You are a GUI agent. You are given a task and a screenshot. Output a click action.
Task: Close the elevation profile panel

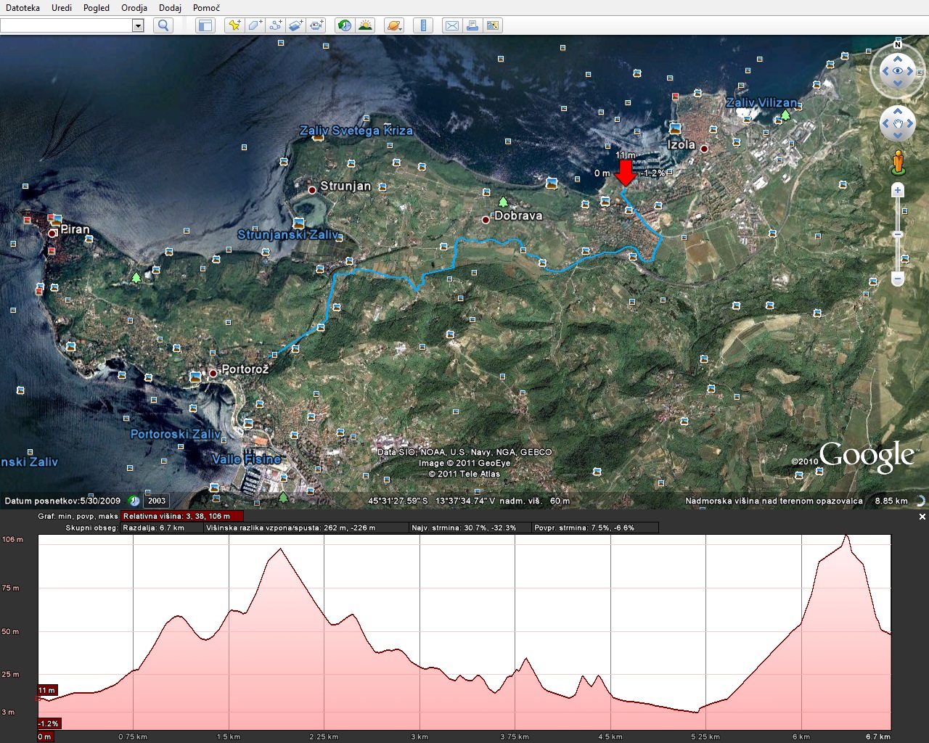click(x=922, y=517)
